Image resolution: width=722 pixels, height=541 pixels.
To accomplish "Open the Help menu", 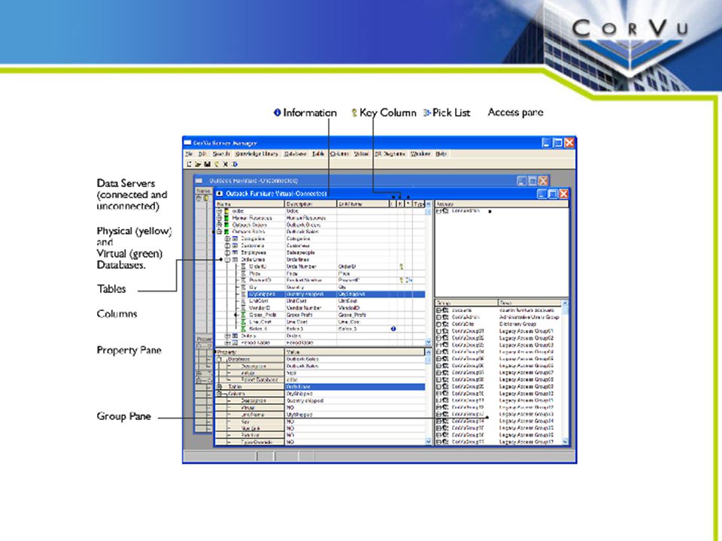I will (x=441, y=153).
